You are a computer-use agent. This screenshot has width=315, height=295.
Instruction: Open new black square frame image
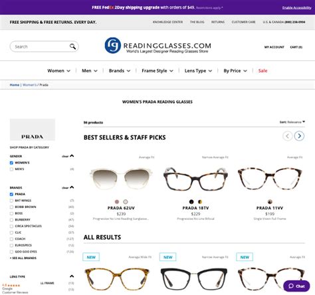(194, 279)
